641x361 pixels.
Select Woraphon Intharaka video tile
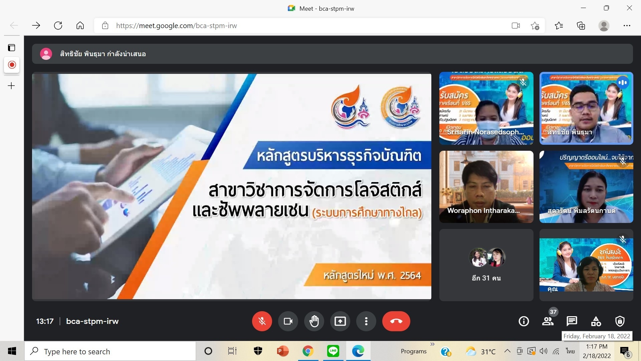486,187
